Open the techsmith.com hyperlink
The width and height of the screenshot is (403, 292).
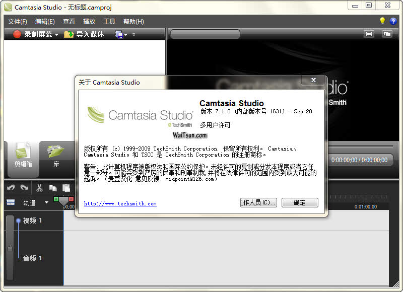(x=120, y=203)
